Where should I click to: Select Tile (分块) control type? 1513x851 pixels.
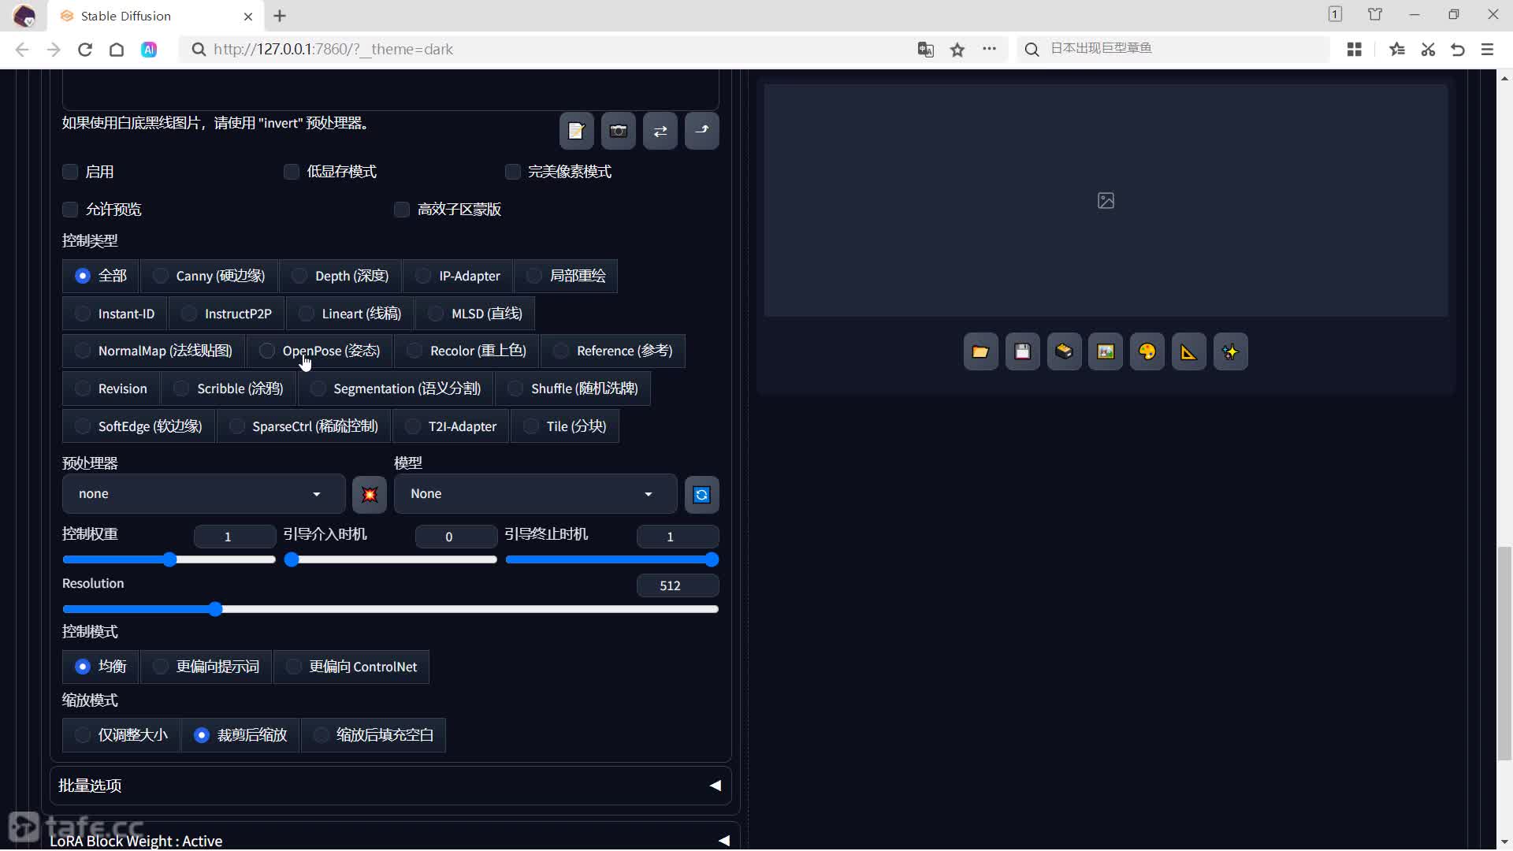coord(565,427)
